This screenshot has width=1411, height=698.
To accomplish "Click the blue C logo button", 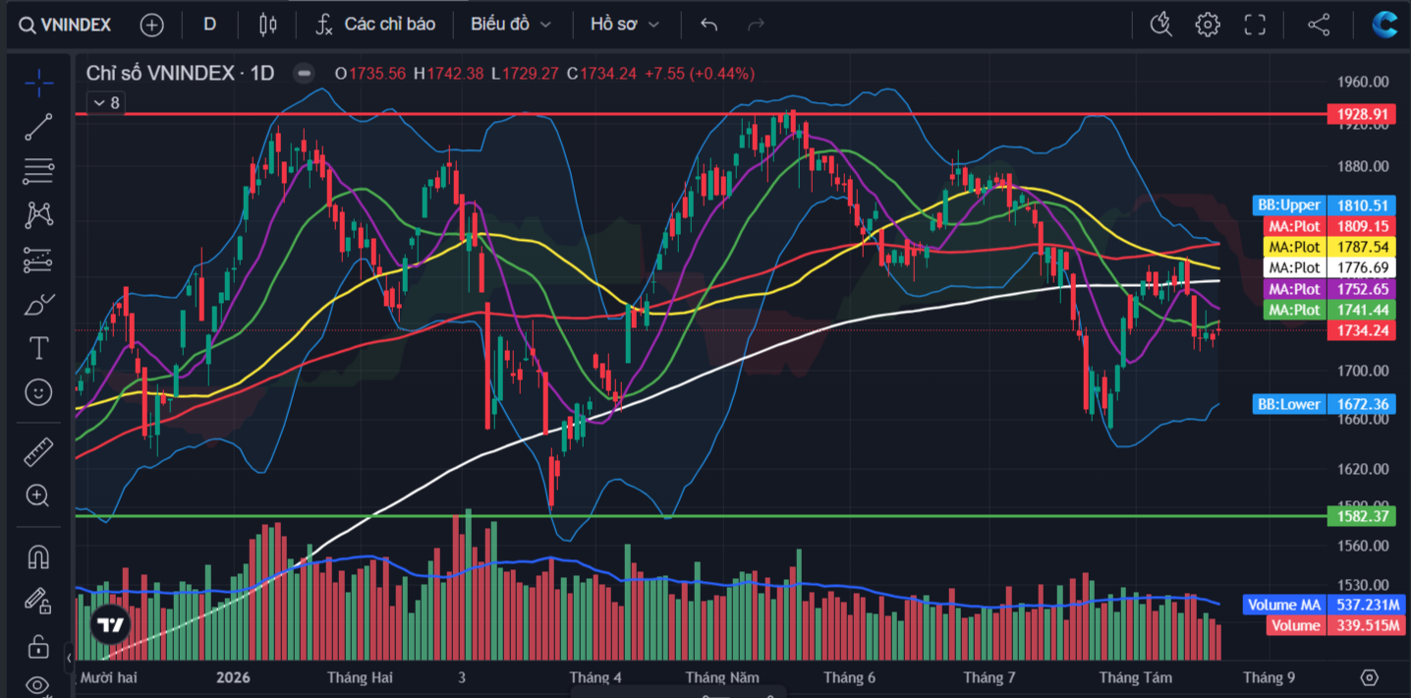I will click(x=1385, y=25).
